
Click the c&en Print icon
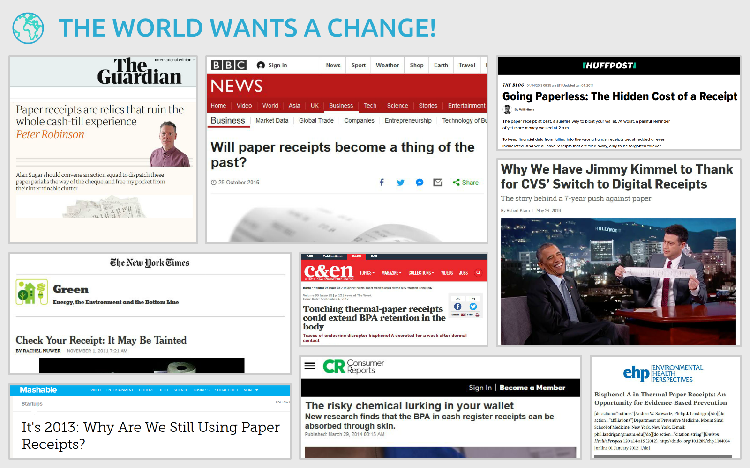coord(477,314)
